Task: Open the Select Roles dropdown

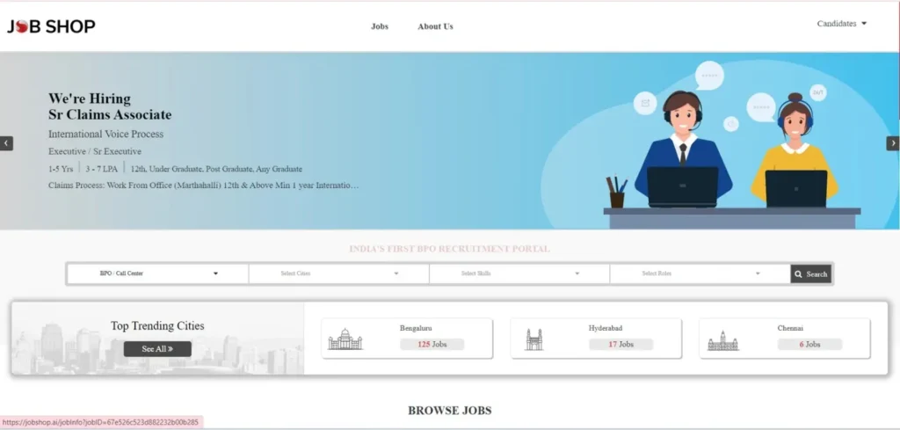Action: click(700, 273)
